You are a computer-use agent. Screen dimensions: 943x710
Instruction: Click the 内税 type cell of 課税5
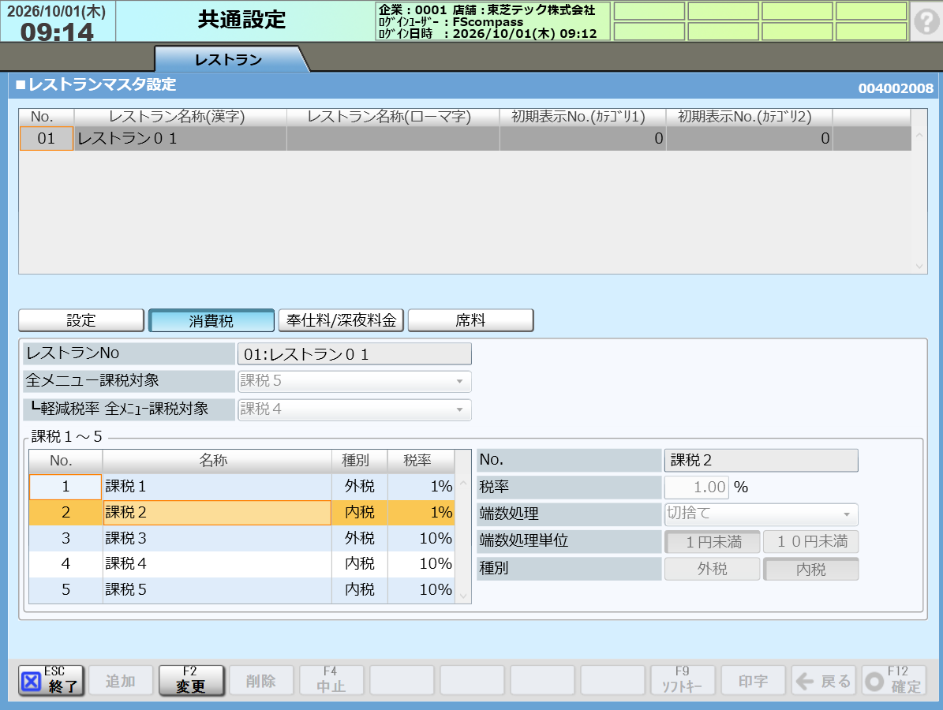coord(360,590)
